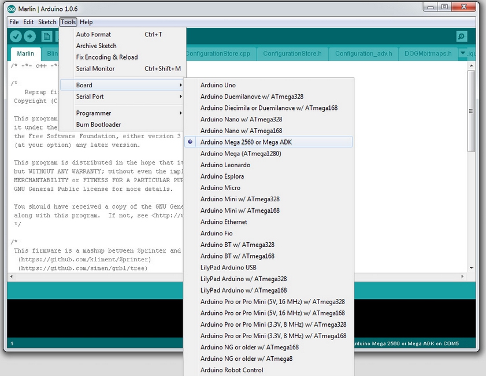Select Arduino NG or older w/ ATmega168
486x377 pixels.
pos(268,348)
